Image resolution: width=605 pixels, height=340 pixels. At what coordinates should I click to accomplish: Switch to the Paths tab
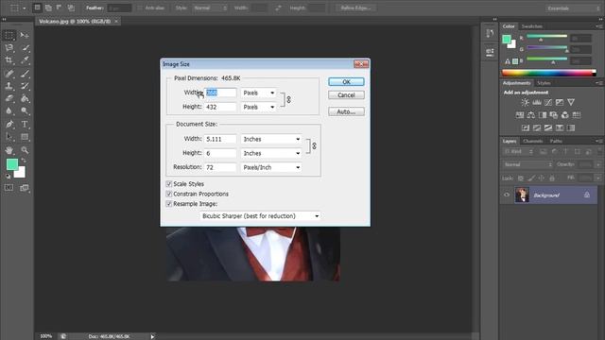point(556,141)
